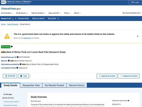
Task: Click the yellow warning triangle icon
Action: coord(7,36)
